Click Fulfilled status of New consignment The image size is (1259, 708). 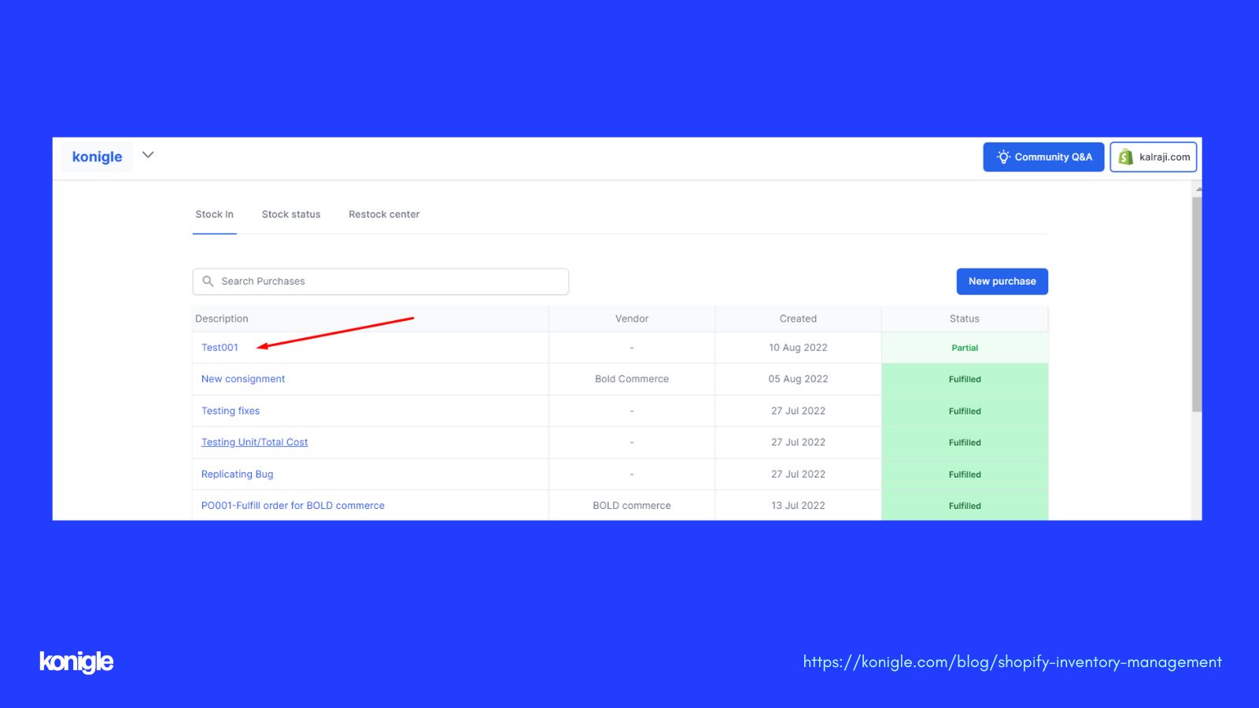tap(965, 379)
